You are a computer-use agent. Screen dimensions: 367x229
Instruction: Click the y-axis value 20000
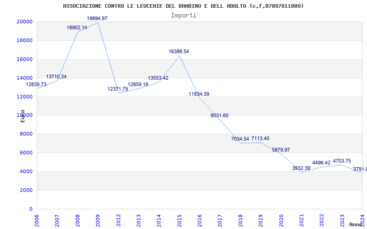coord(24,22)
